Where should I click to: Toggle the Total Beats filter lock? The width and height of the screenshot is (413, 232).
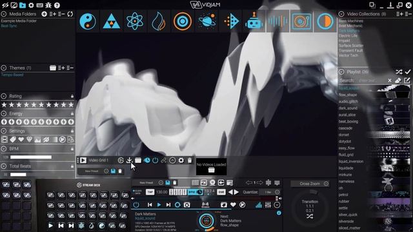[x=72, y=166]
